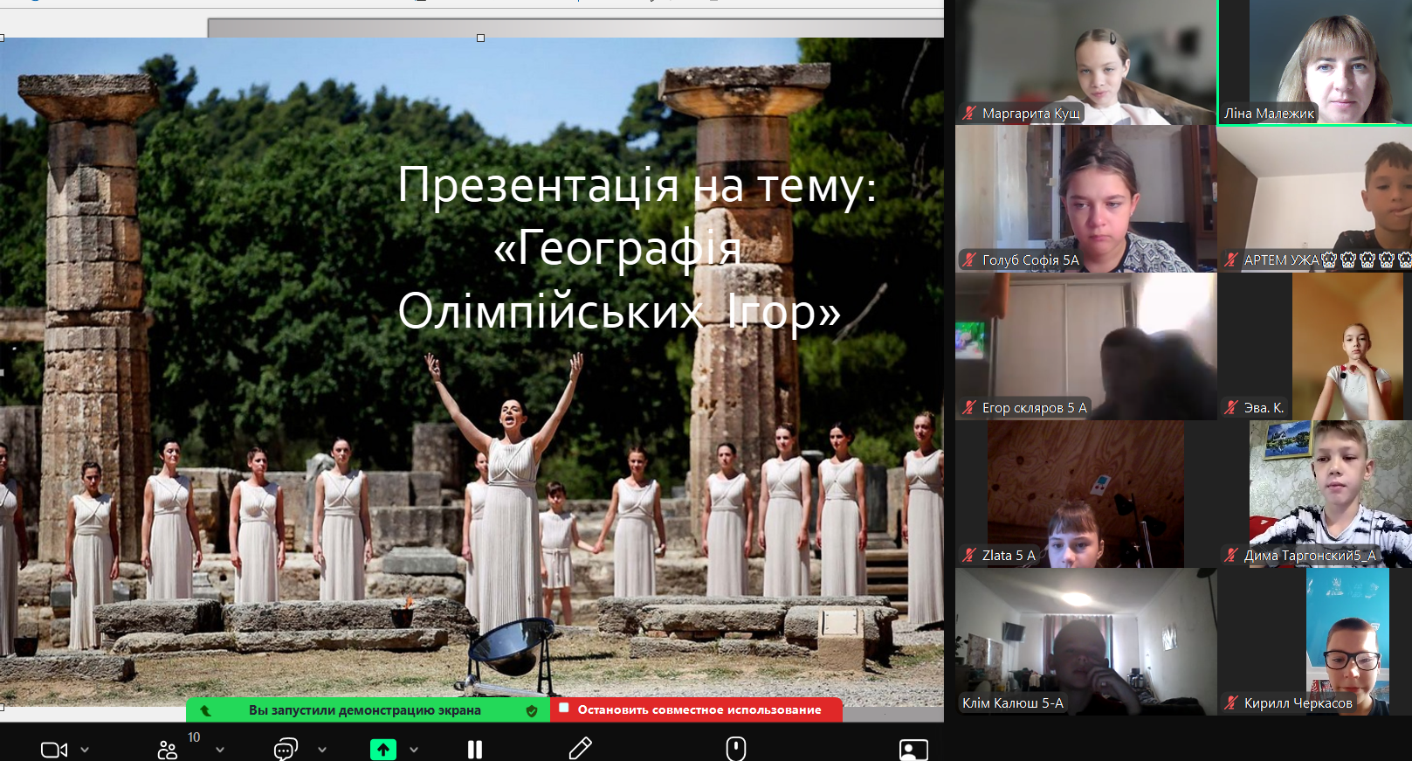Click the Вы запустили демонстрацию экрана banner
Screen dimensions: 1412x761
click(x=368, y=709)
